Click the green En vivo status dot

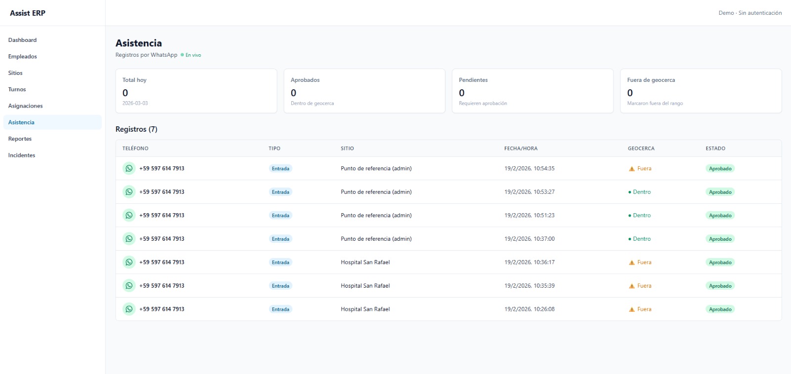click(182, 55)
